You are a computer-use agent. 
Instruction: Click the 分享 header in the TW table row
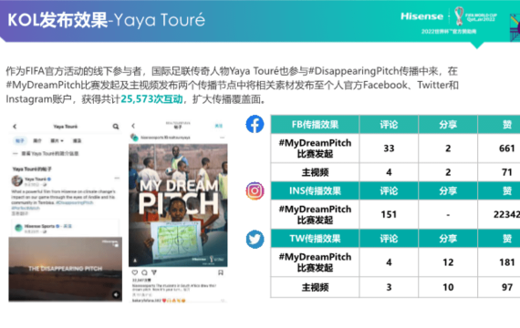tap(448, 239)
